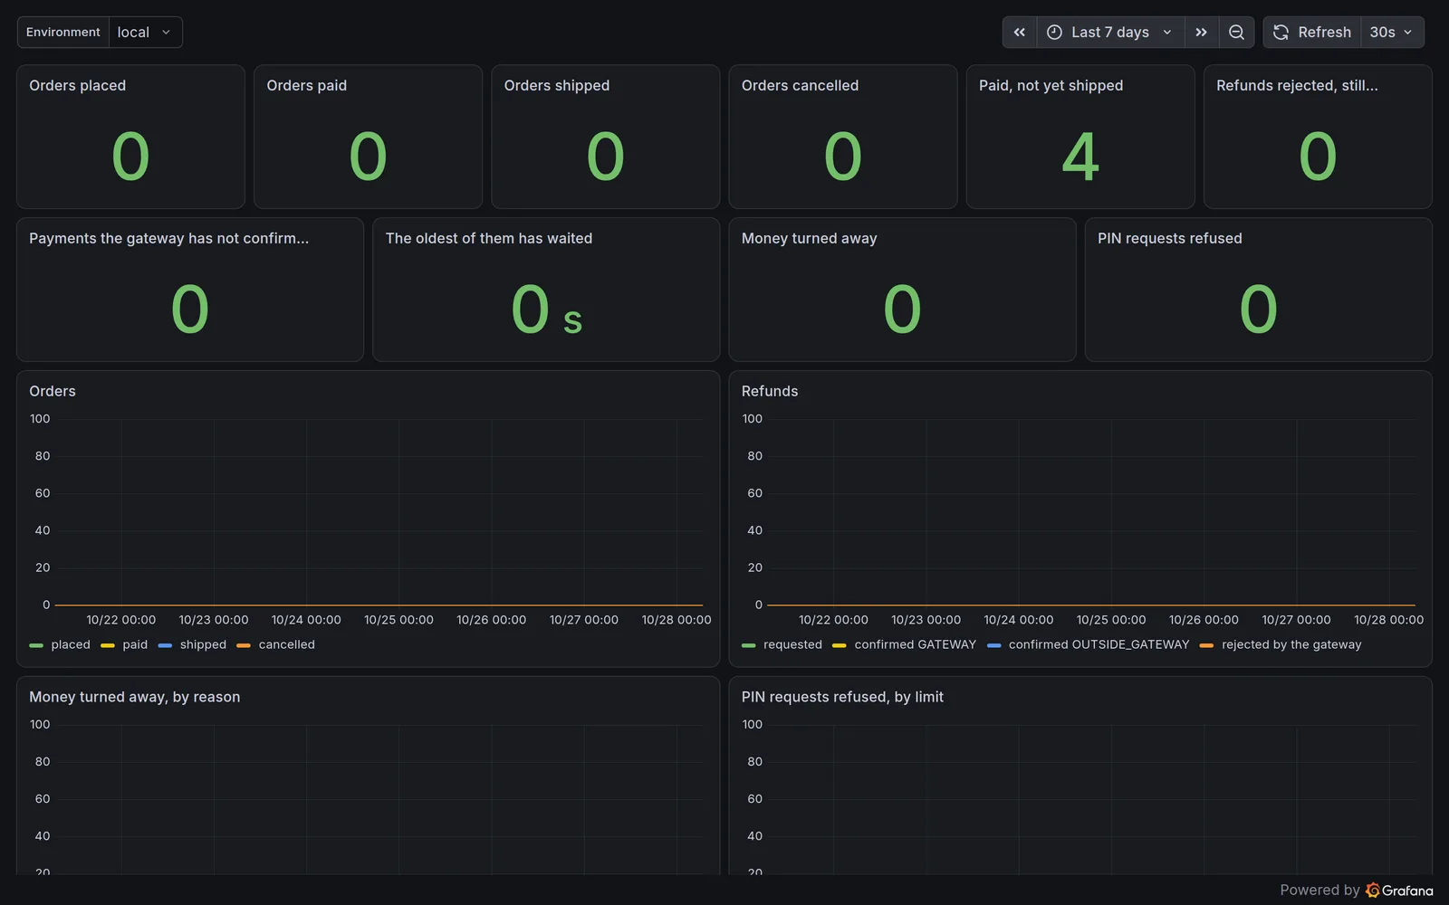Shift time range backward with double-left arrows

(x=1019, y=33)
